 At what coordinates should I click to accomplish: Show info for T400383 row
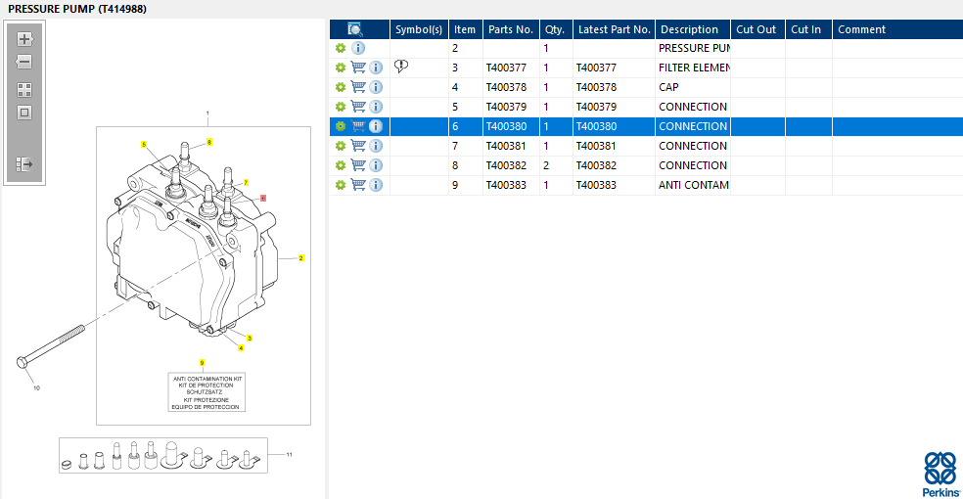coord(376,185)
